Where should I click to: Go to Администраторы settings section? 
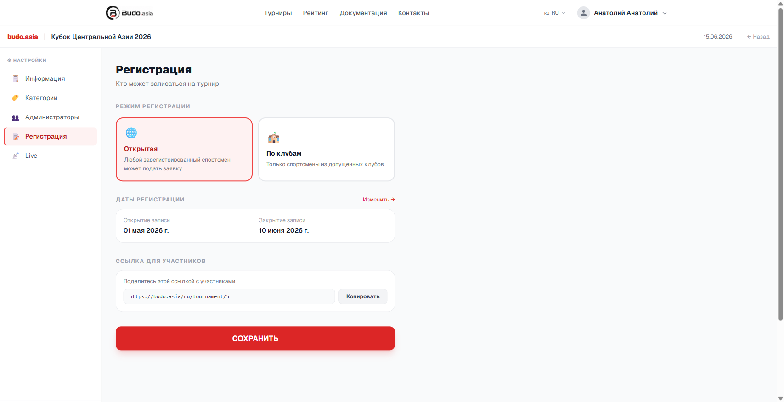coord(51,117)
